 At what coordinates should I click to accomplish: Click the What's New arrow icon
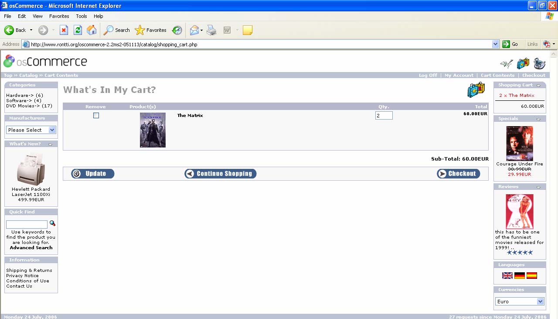(x=50, y=144)
